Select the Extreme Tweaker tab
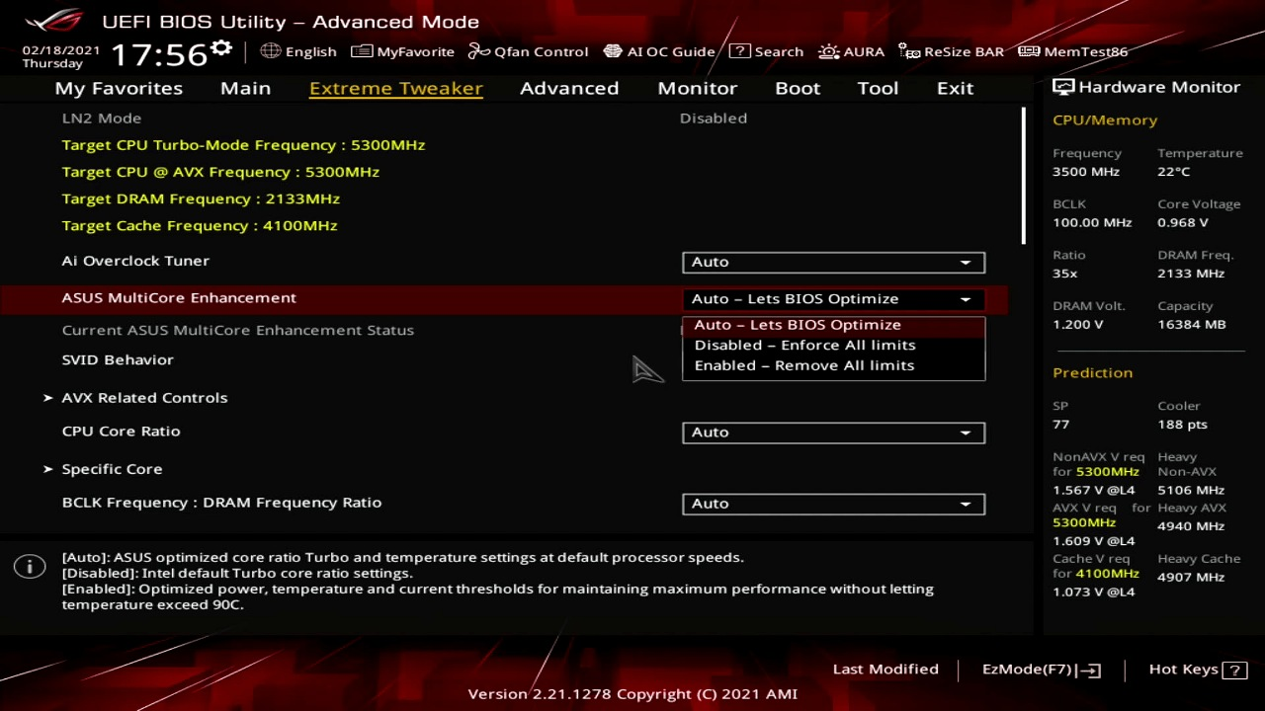This screenshot has width=1265, height=711. (x=395, y=88)
